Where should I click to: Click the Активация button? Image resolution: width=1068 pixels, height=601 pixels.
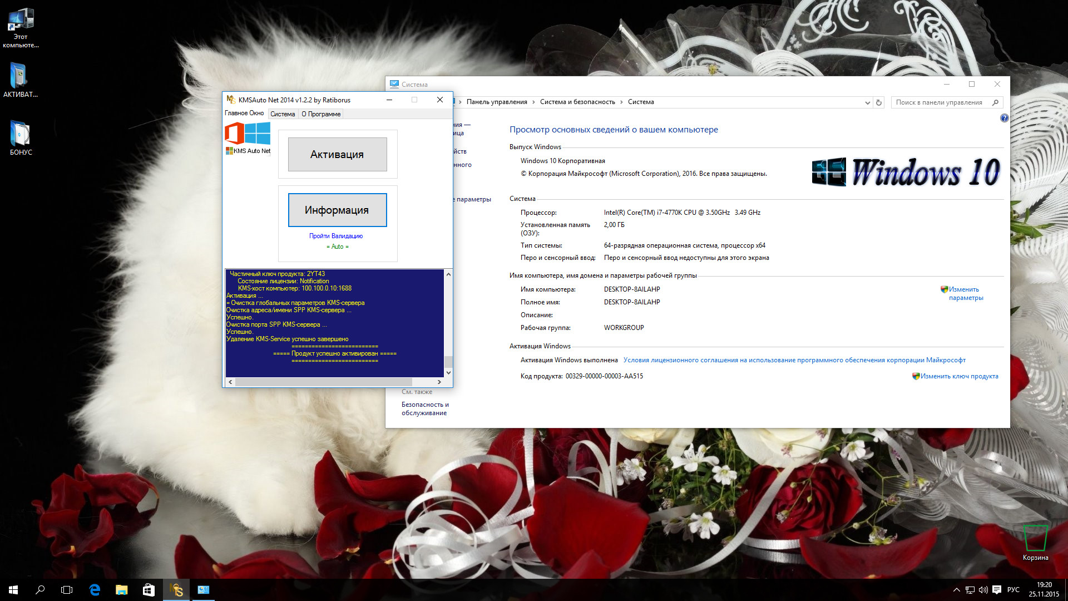[x=337, y=154]
